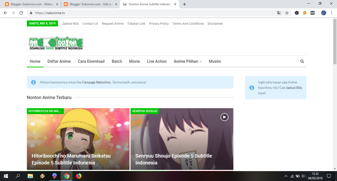
Task: Expand Anime Pilihan dropdown menu
Action: click(x=188, y=61)
